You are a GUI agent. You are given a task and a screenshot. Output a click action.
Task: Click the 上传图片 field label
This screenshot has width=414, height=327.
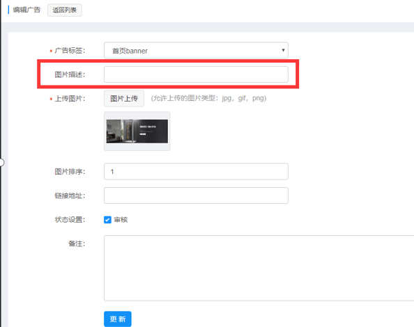[70, 99]
